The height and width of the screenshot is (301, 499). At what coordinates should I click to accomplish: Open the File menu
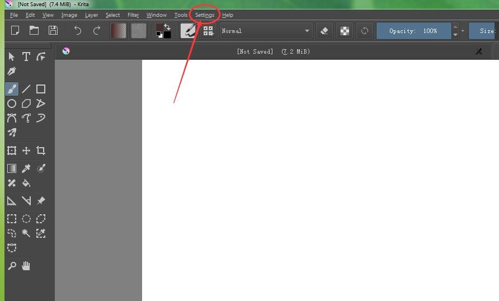coord(14,15)
